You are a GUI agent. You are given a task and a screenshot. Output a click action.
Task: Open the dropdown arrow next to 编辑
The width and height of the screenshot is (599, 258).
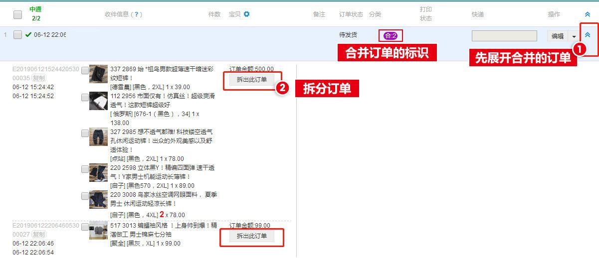[574, 36]
